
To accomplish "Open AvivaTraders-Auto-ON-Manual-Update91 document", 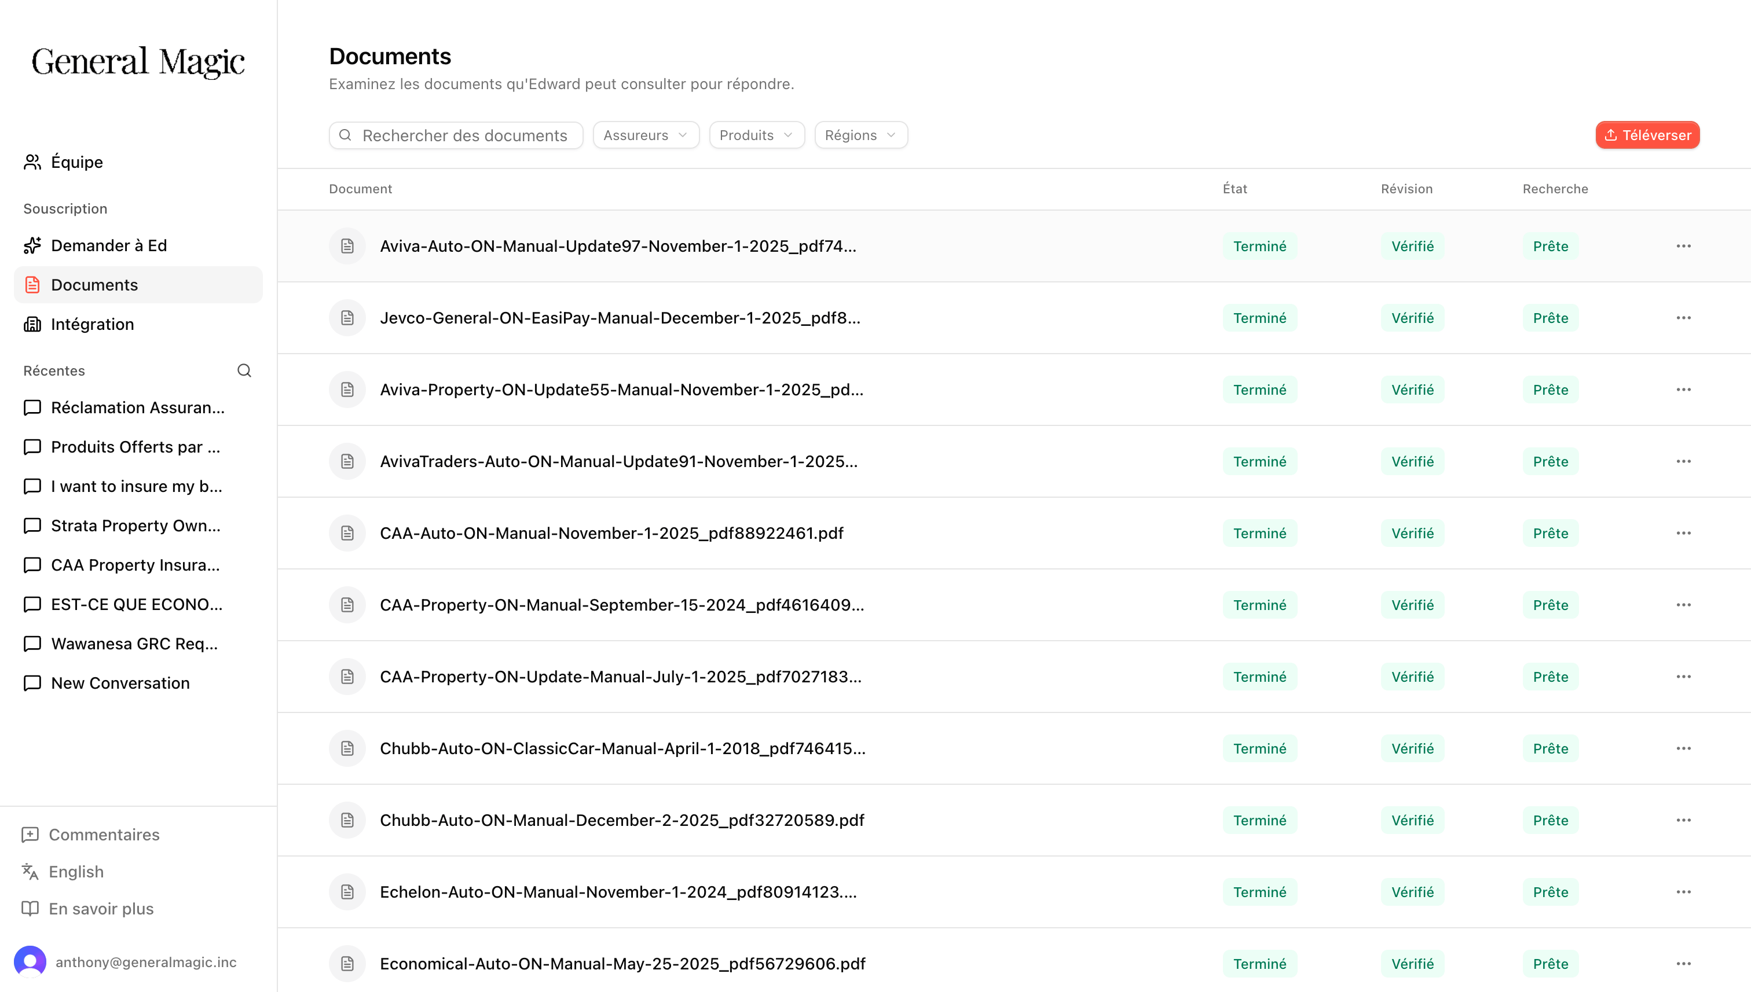I will coord(619,461).
